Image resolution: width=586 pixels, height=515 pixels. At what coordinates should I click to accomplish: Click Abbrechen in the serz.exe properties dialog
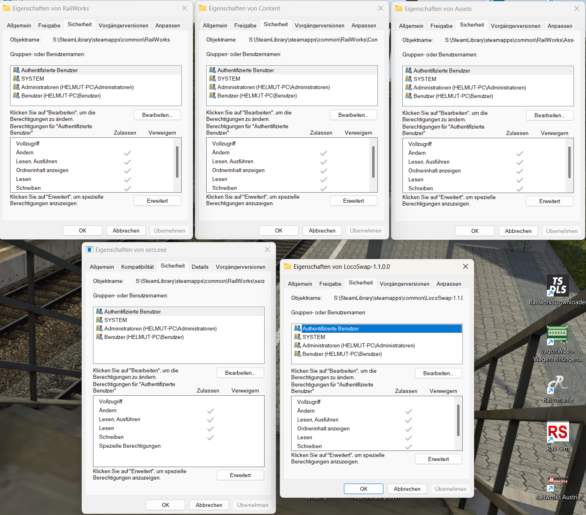(x=209, y=505)
